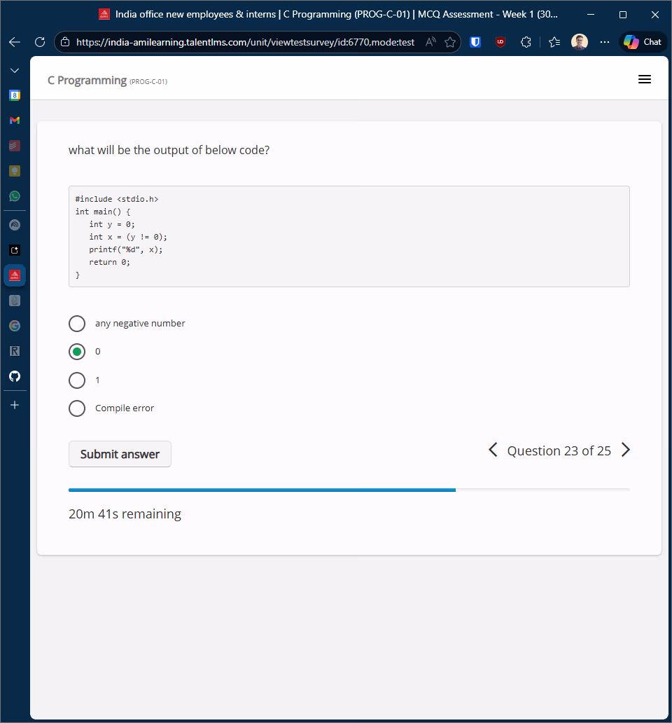Open the Copilot Chat button

pos(643,42)
